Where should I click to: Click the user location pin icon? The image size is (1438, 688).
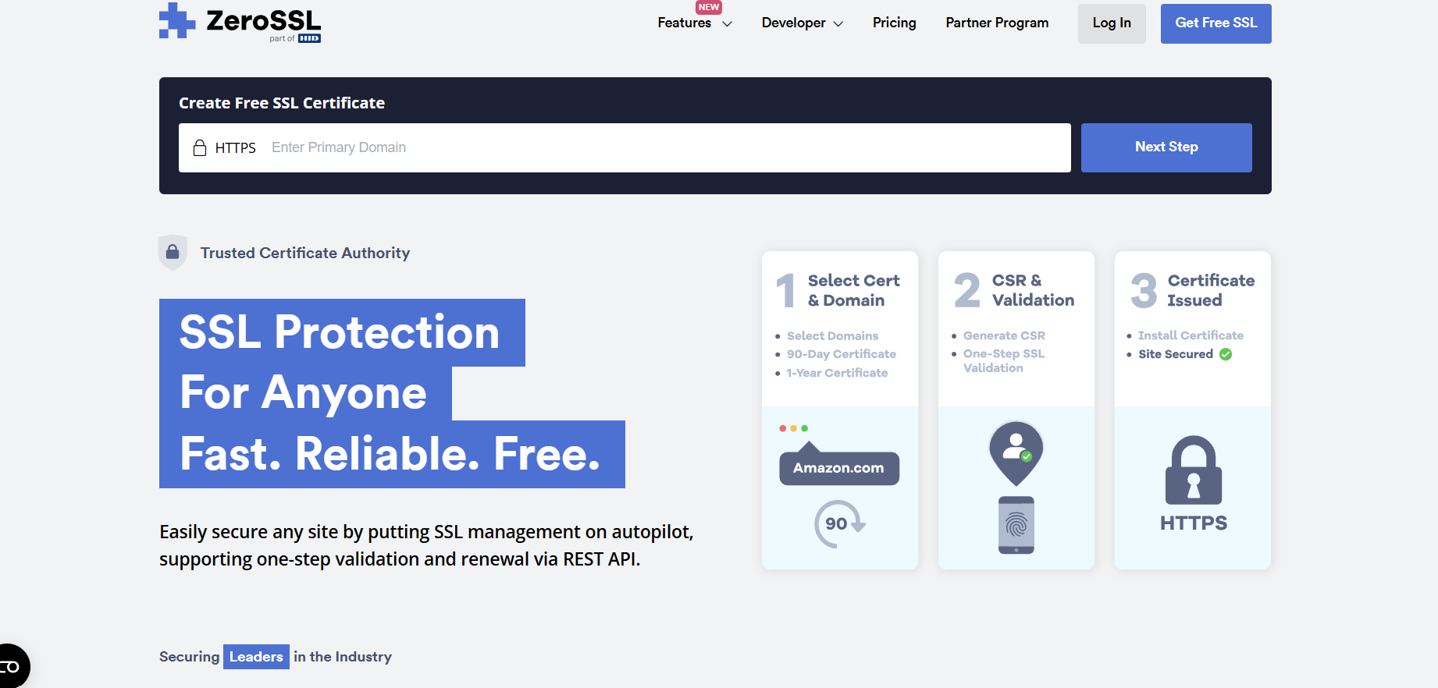(x=1016, y=452)
